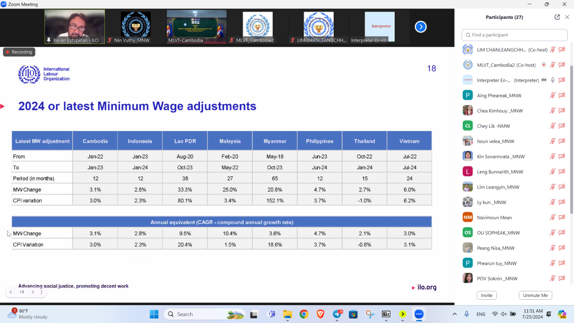Go to the next slide arrow
Image resolution: width=574 pixels, height=323 pixels.
tap(33, 292)
